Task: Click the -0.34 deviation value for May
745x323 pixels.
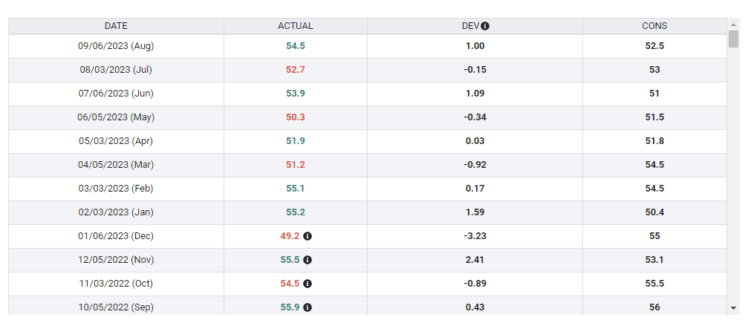Action: tap(475, 117)
